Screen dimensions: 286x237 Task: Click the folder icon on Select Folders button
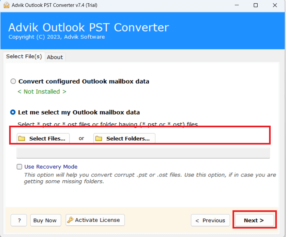tap(99, 139)
